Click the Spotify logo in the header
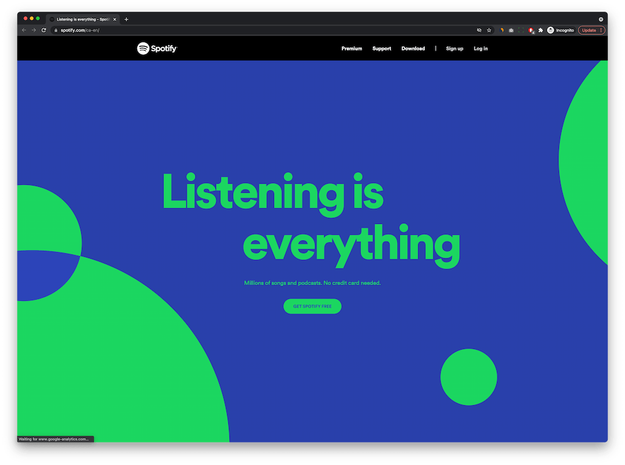 (156, 48)
